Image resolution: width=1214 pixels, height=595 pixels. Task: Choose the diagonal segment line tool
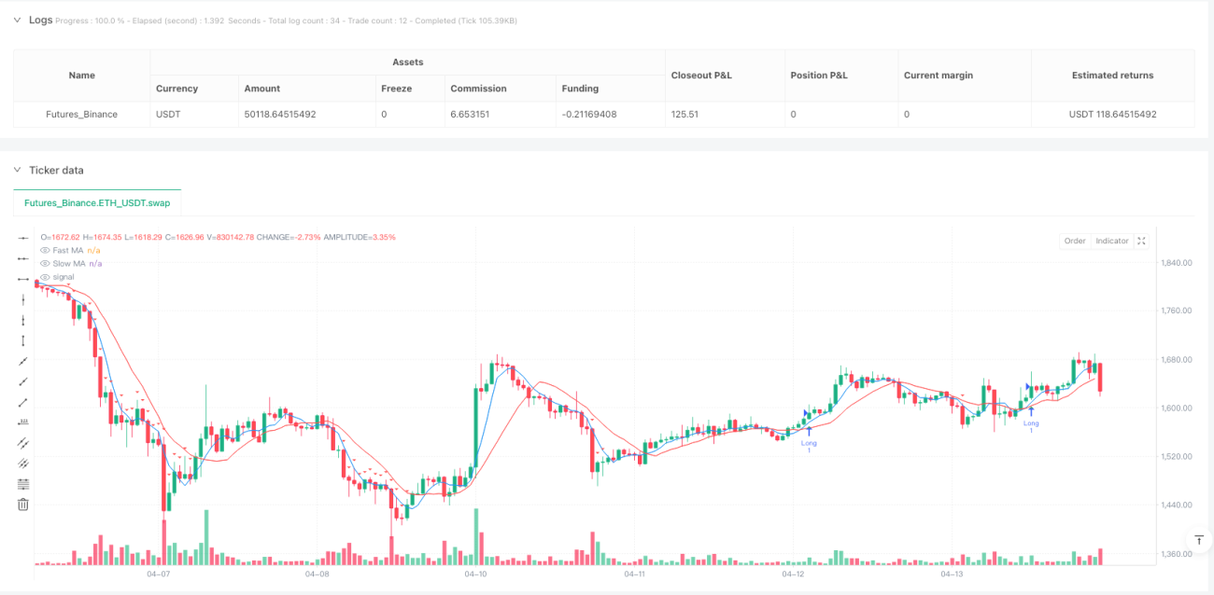click(23, 402)
